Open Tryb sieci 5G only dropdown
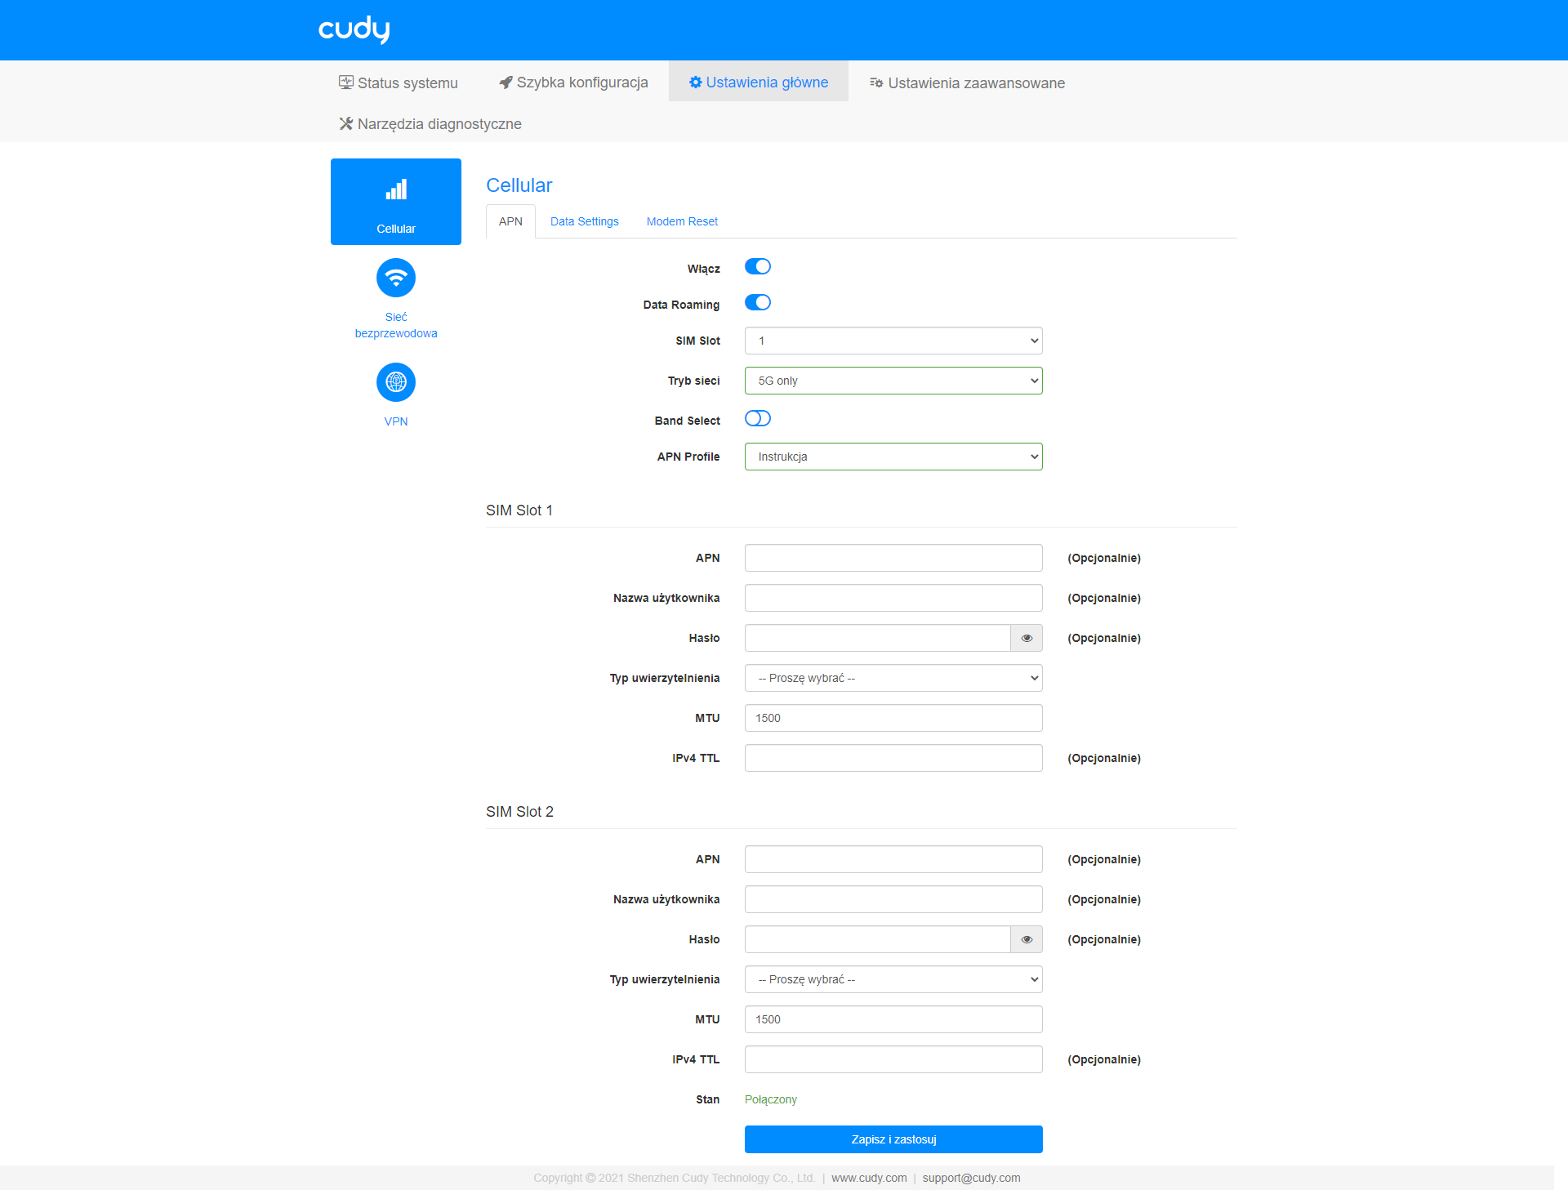Screen dimensions: 1568x1190 [x=893, y=381]
